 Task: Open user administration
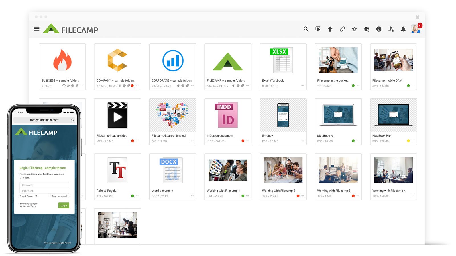pos(391,29)
